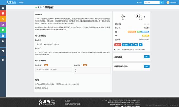Click the problem search input field
The image size is (179, 107).
click(x=152, y=2)
